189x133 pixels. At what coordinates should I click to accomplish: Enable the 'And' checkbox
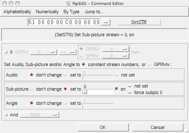(6, 115)
